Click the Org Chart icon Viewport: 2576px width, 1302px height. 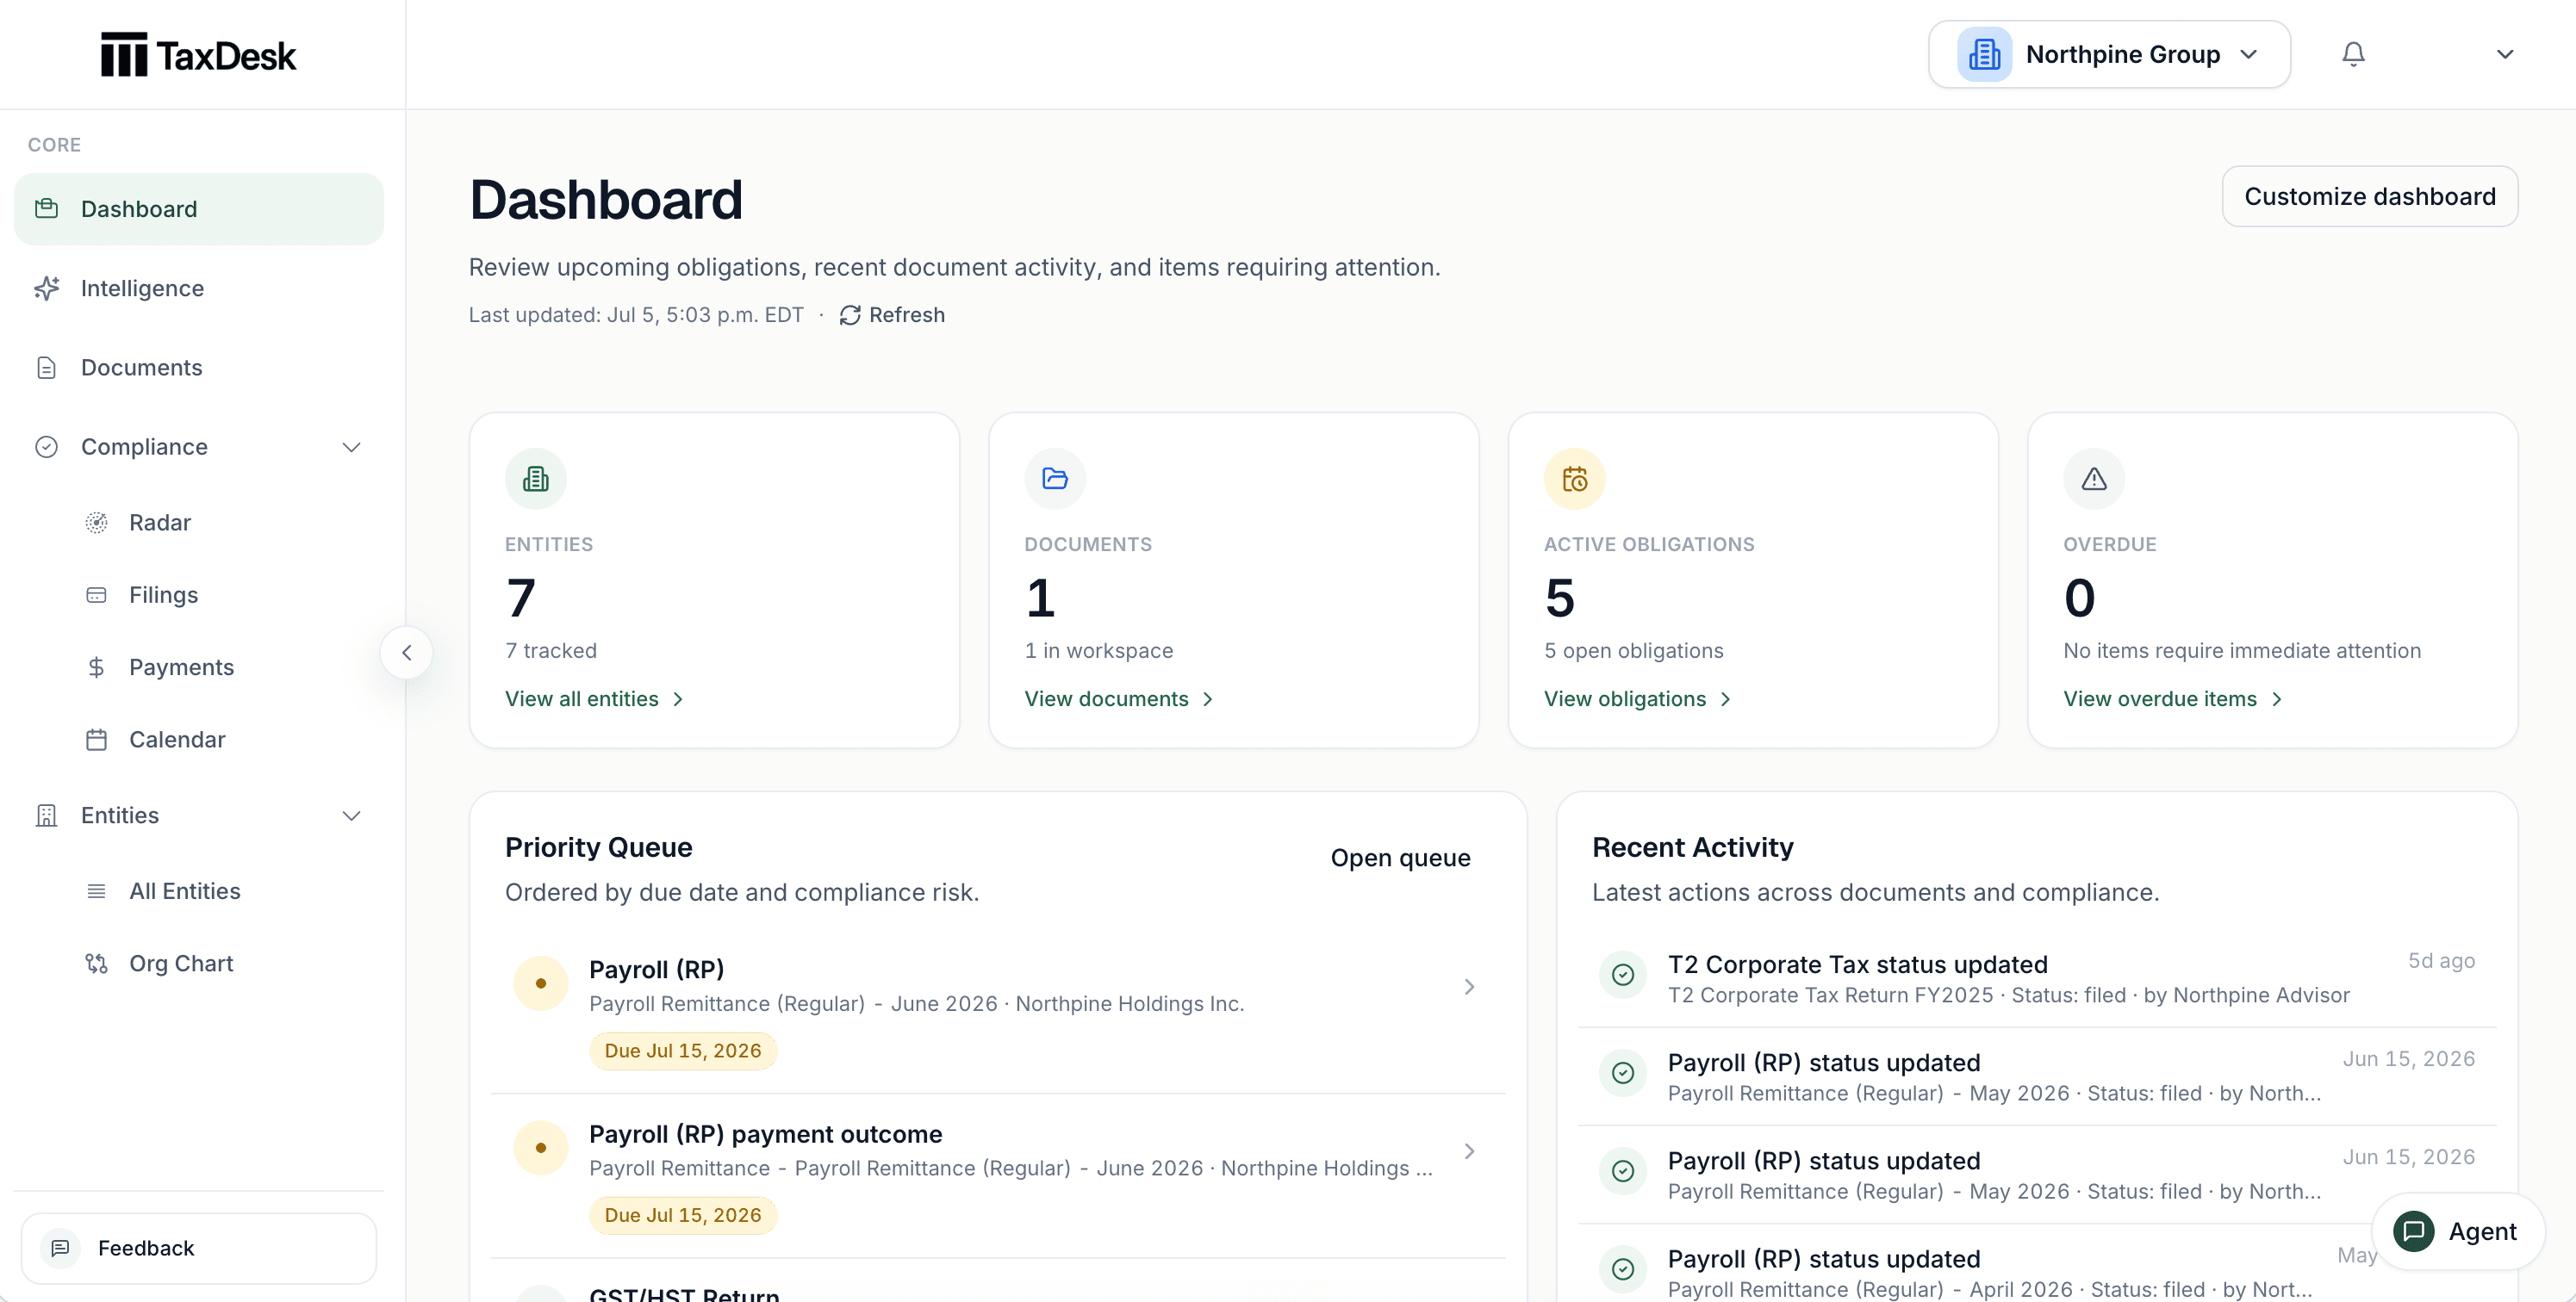pyautogui.click(x=96, y=964)
